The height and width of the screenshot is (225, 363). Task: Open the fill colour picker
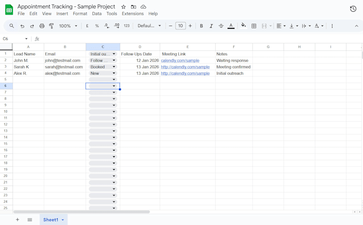pyautogui.click(x=243, y=26)
